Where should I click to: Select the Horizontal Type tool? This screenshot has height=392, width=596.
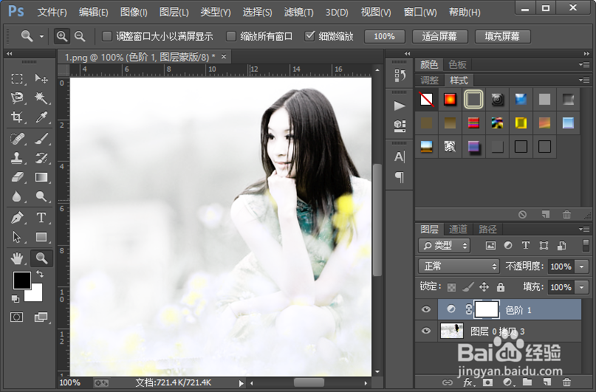coord(41,218)
